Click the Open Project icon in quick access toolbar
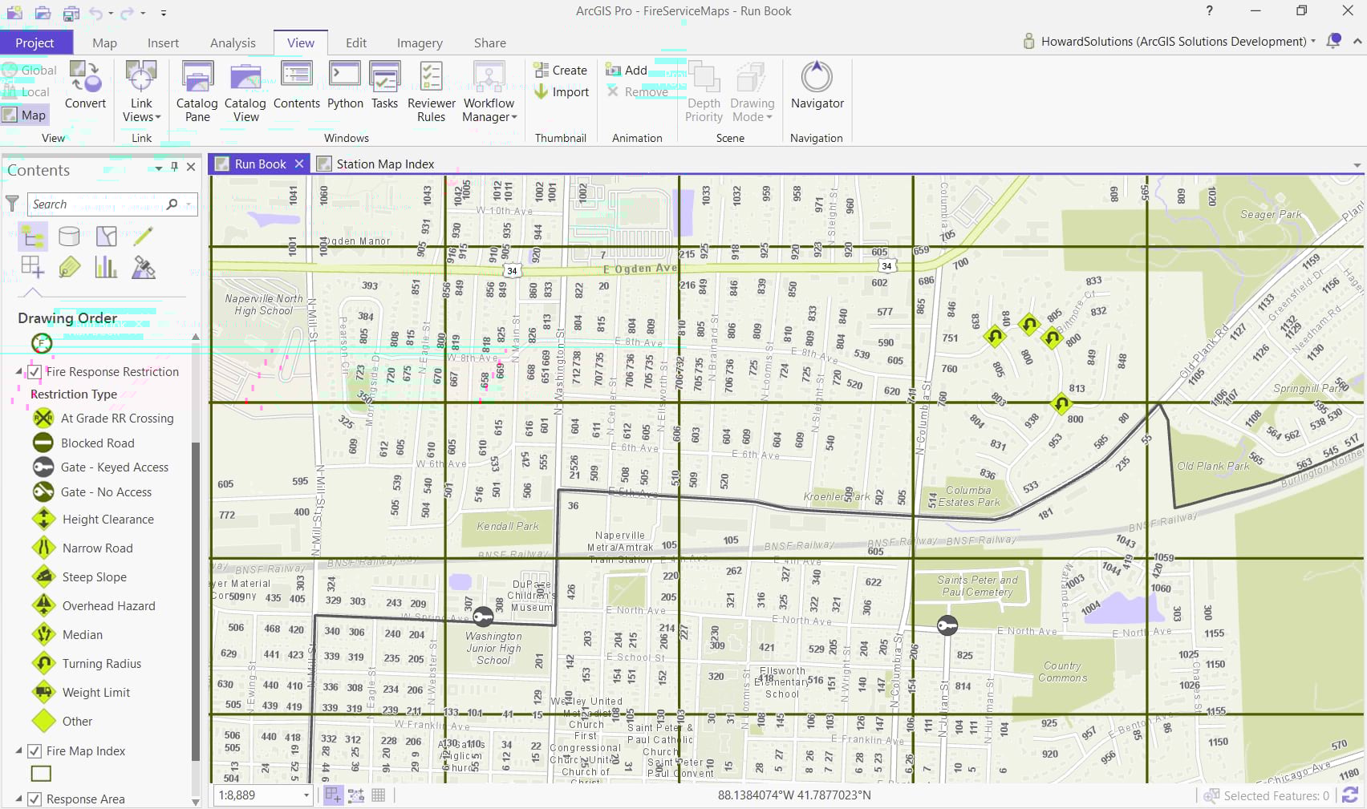 (x=43, y=13)
